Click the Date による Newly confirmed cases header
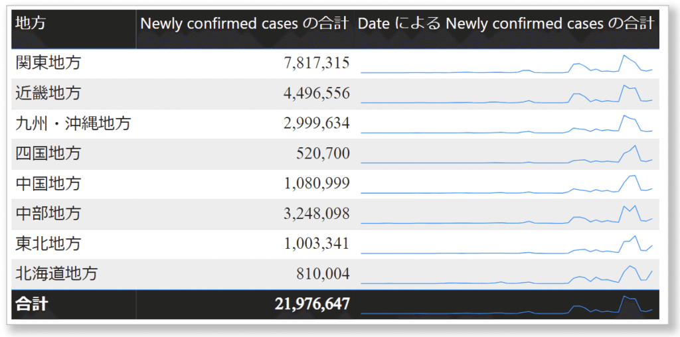Viewport: 680px width, 337px height. click(507, 24)
